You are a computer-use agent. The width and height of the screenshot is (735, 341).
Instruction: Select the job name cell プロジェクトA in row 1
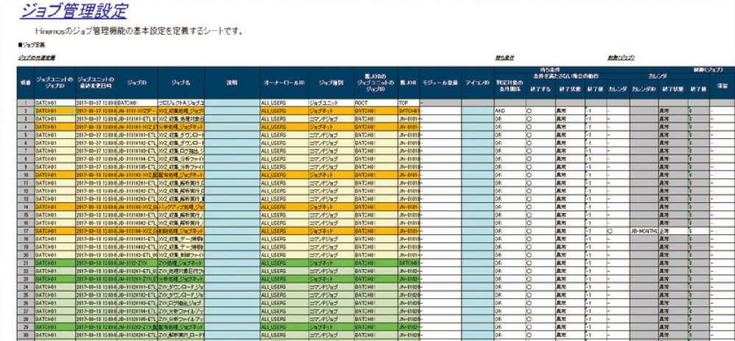pyautogui.click(x=181, y=101)
